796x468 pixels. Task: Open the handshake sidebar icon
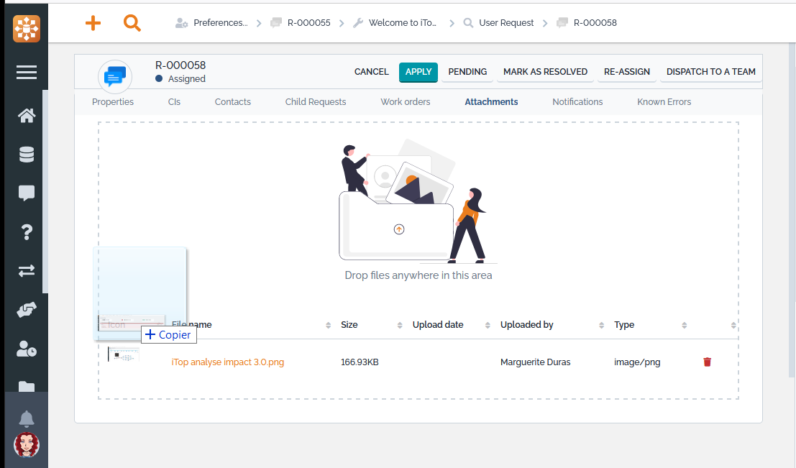(x=27, y=310)
